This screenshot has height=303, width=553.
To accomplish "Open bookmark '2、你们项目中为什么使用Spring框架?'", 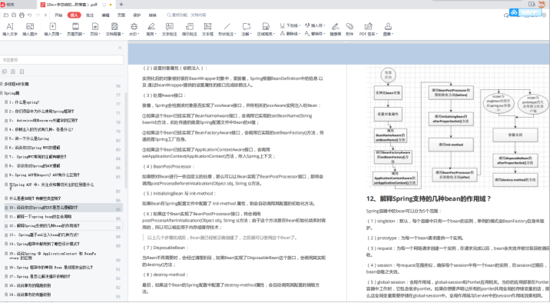I will coord(41,112).
